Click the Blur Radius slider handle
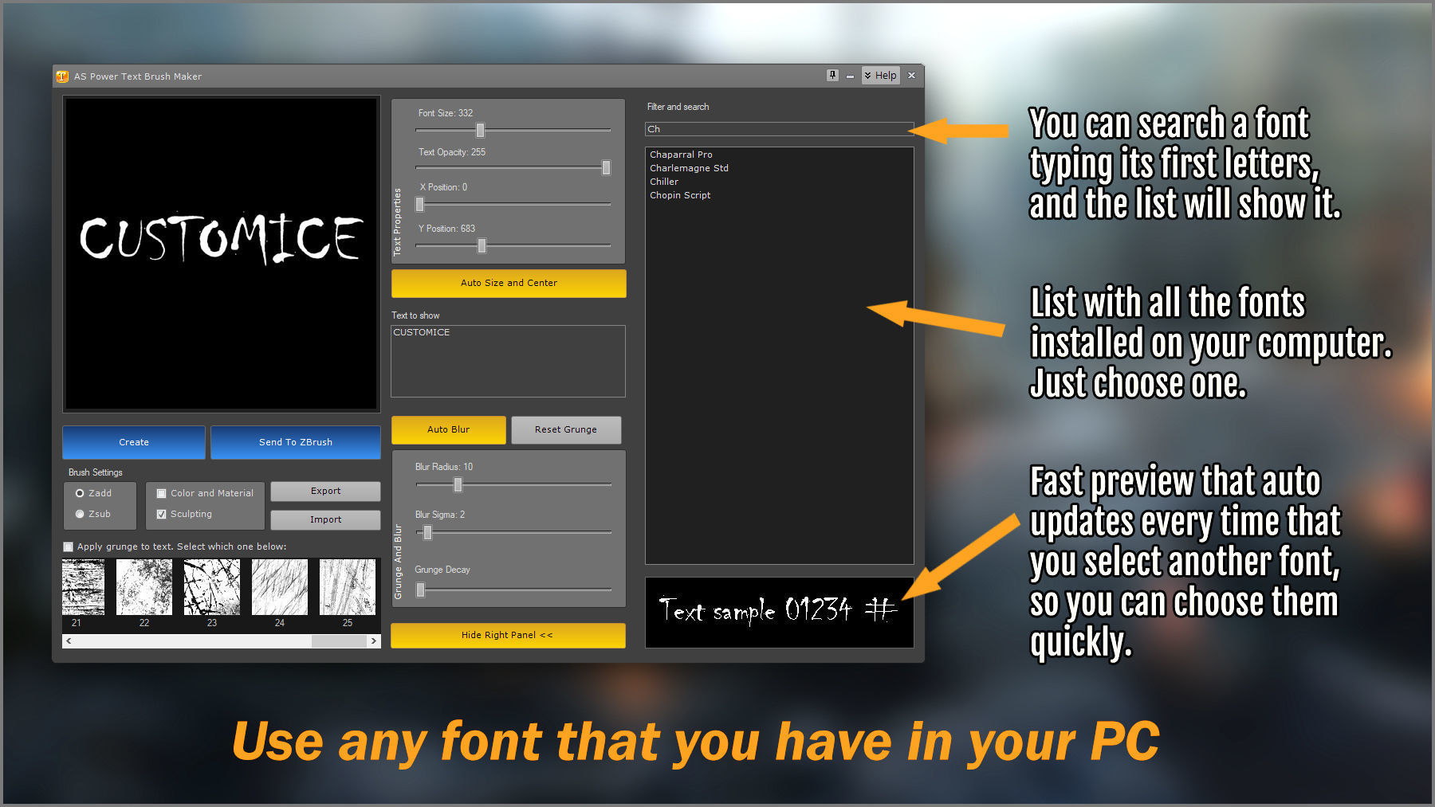1435x807 pixels. [x=458, y=484]
